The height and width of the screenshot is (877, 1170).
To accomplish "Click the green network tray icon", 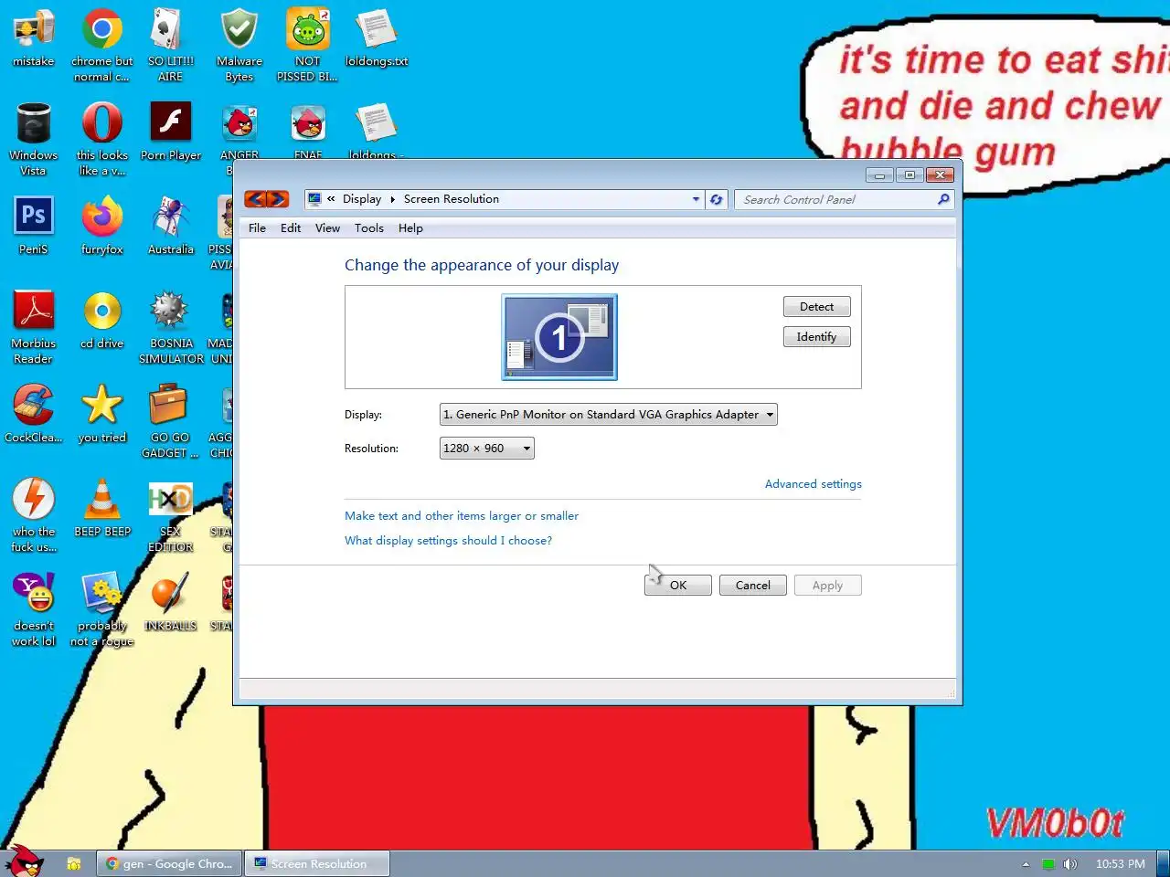I will 1048,864.
